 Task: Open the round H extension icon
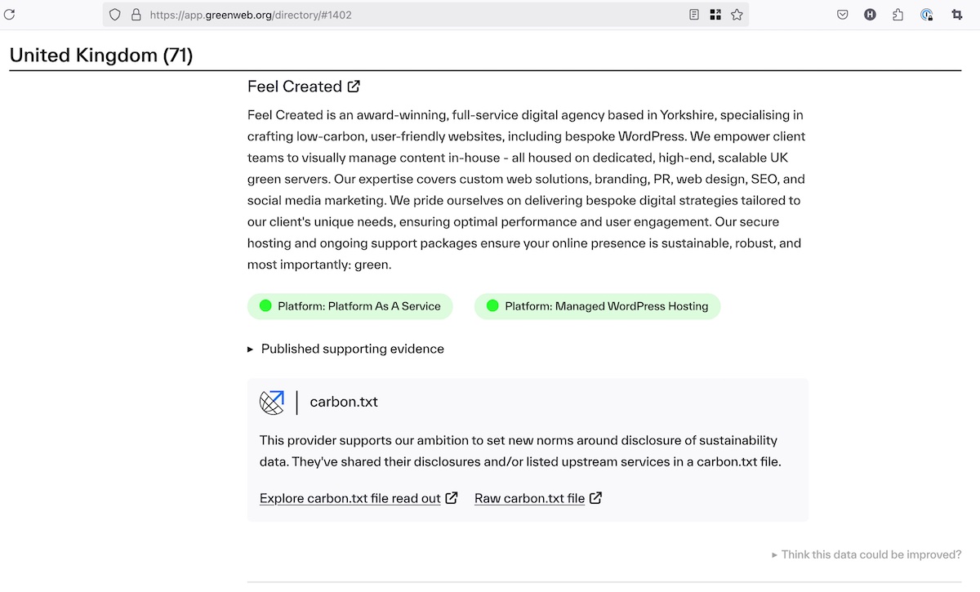click(871, 15)
